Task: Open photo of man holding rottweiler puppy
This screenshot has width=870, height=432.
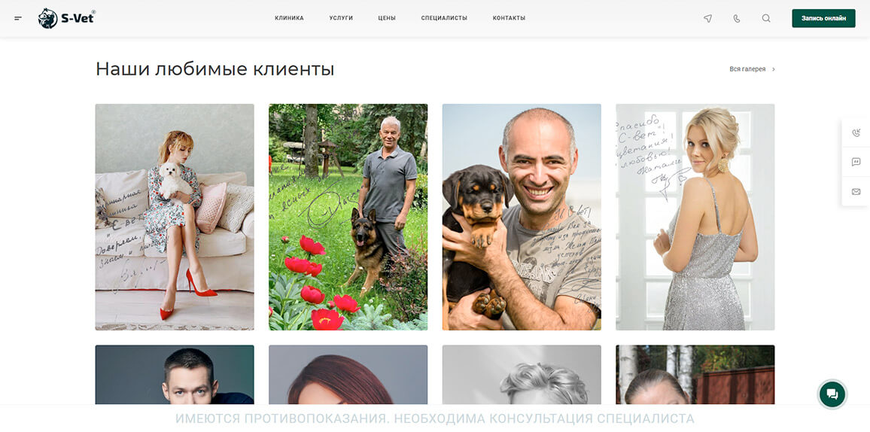Action: tap(522, 217)
